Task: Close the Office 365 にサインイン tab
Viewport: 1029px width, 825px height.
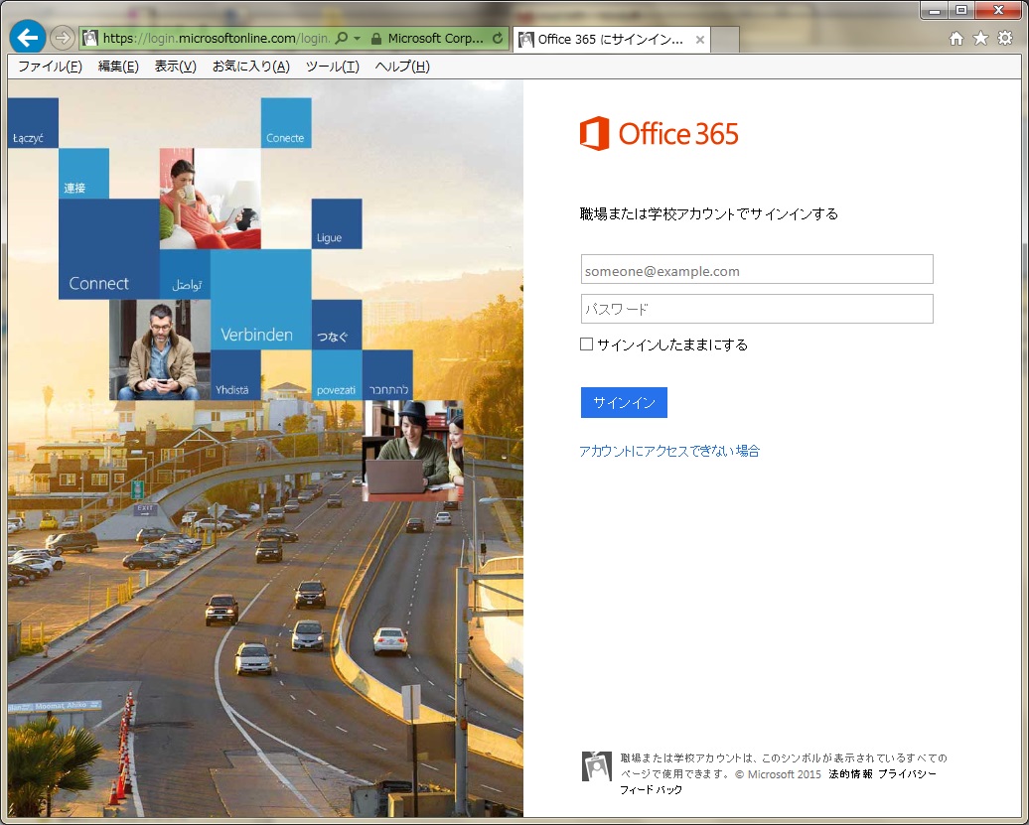Action: pyautogui.click(x=700, y=40)
